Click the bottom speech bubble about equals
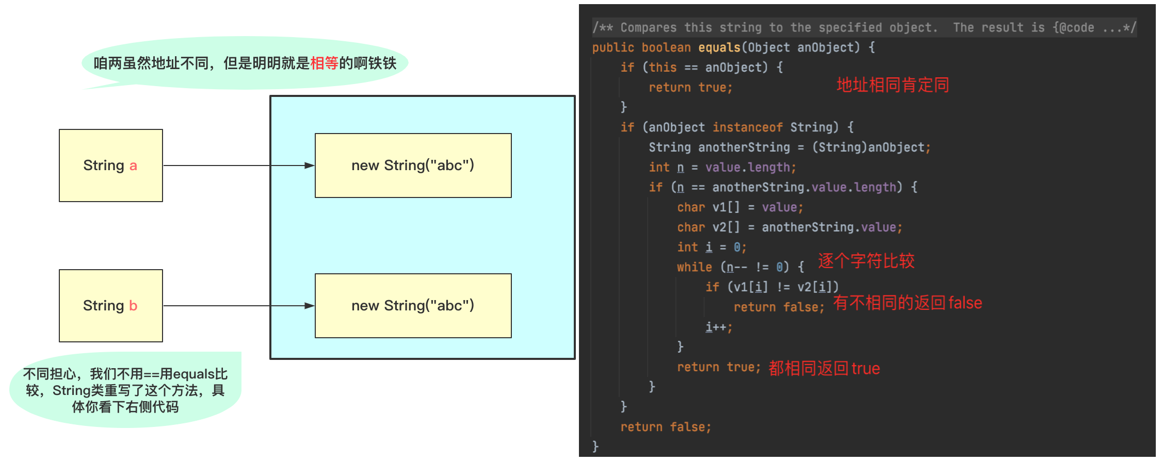Screen dimensions: 1162x462 [125, 390]
